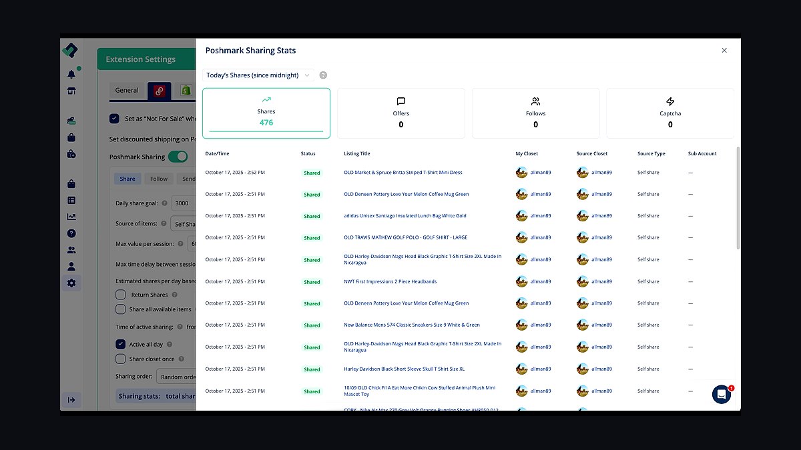801x450 pixels.
Task: Open the team users icon in the sidebar
Action: pos(71,250)
